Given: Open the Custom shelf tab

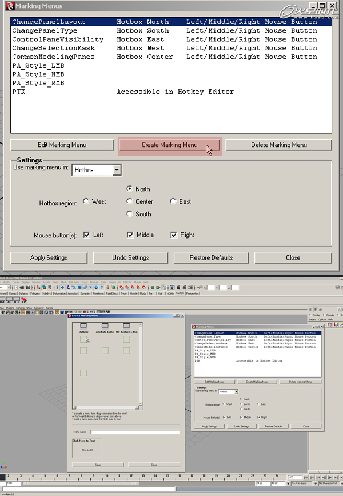Looking at the screenshot, I should pyautogui.click(x=180, y=293).
